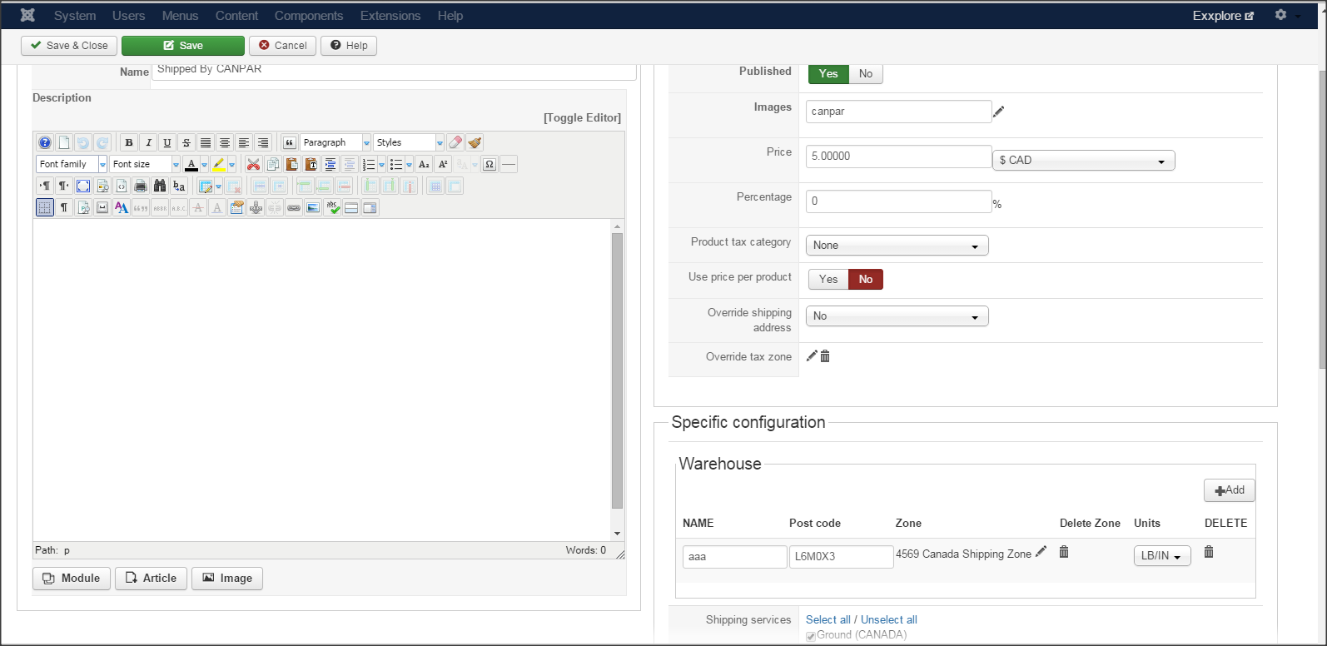This screenshot has width=1327, height=646.
Task: Set Use price per product to No
Action: pos(866,279)
